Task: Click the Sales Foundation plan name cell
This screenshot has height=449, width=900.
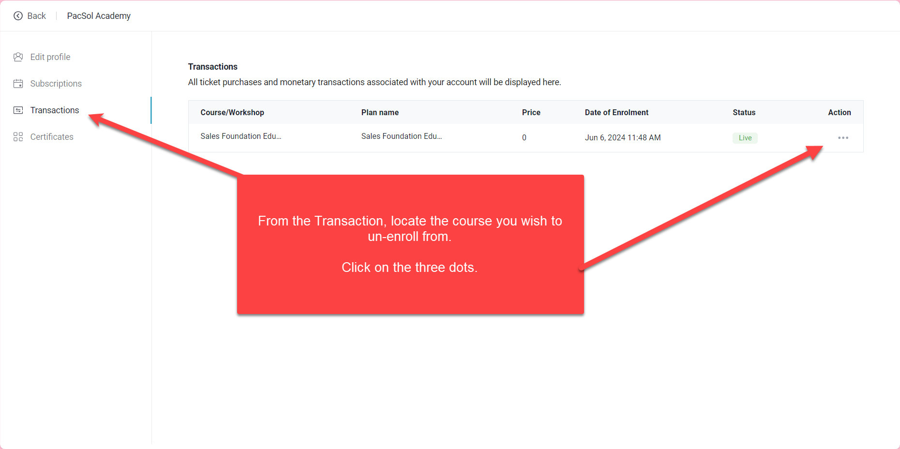Action: coord(401,136)
